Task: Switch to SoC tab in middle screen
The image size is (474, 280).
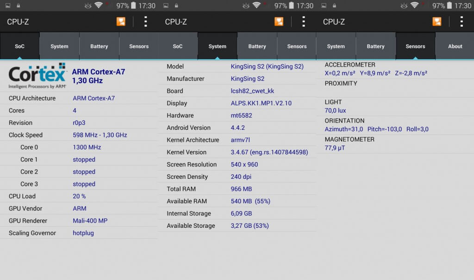Action: tap(178, 46)
